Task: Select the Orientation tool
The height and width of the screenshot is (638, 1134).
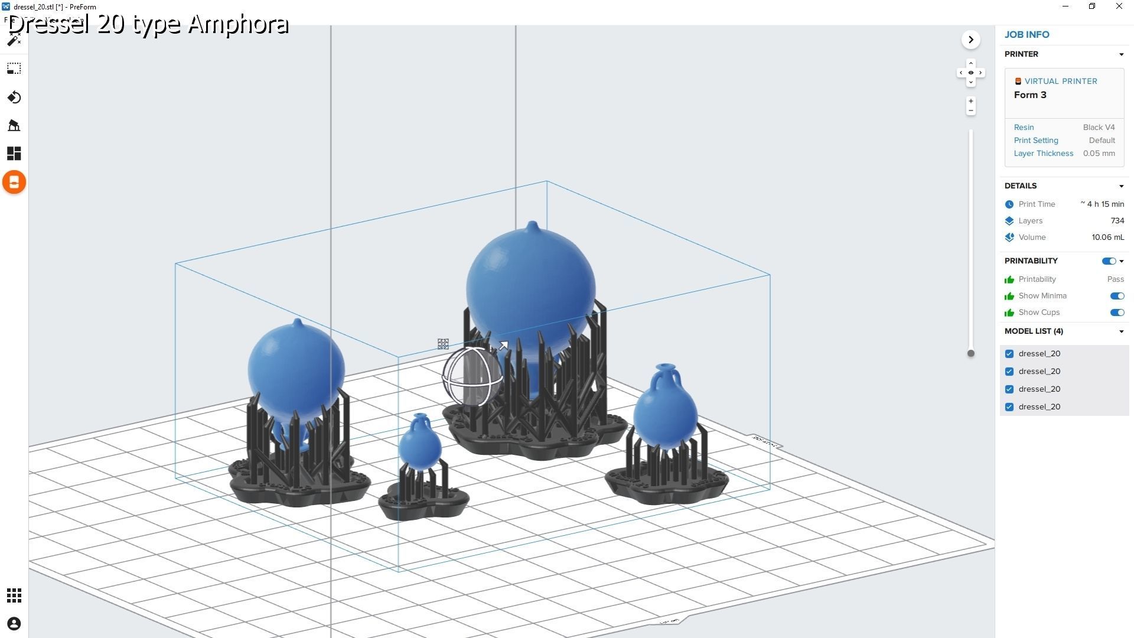Action: [14, 97]
